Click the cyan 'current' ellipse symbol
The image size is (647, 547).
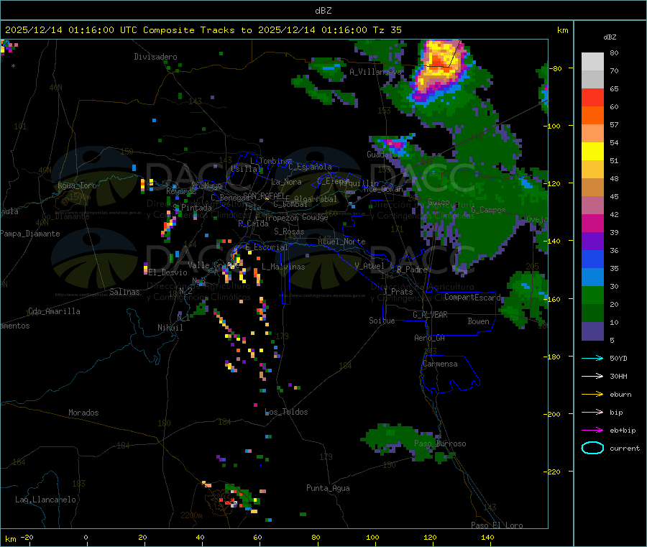(x=592, y=448)
